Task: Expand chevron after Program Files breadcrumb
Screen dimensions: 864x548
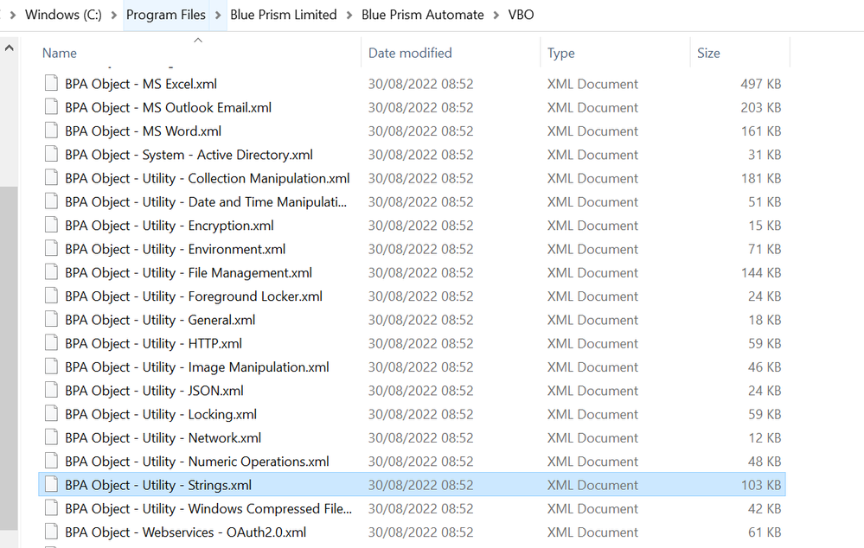Action: tap(218, 15)
